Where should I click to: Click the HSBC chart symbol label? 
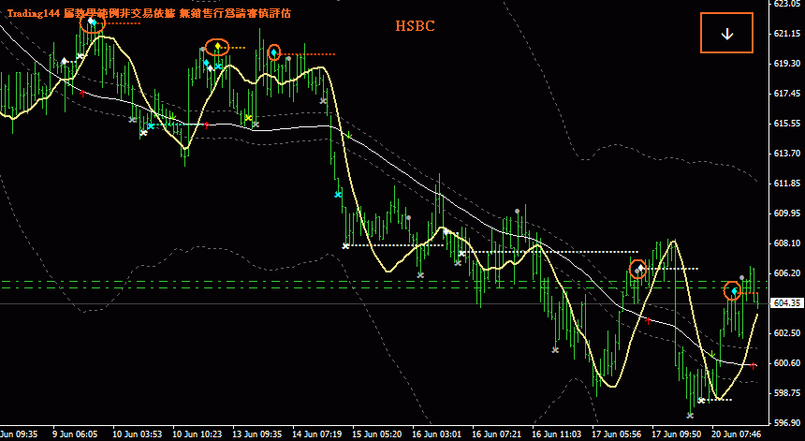click(x=415, y=26)
